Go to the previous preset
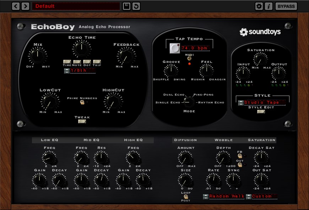The width and height of the screenshot is (309, 210). point(16,6)
